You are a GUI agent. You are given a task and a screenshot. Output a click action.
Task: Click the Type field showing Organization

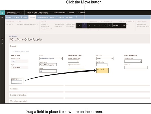[20, 67]
